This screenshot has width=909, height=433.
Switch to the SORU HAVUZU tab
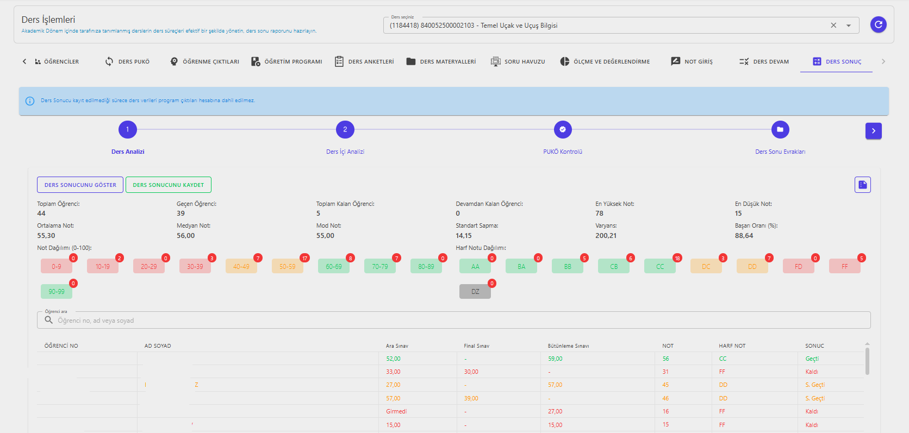tap(518, 61)
